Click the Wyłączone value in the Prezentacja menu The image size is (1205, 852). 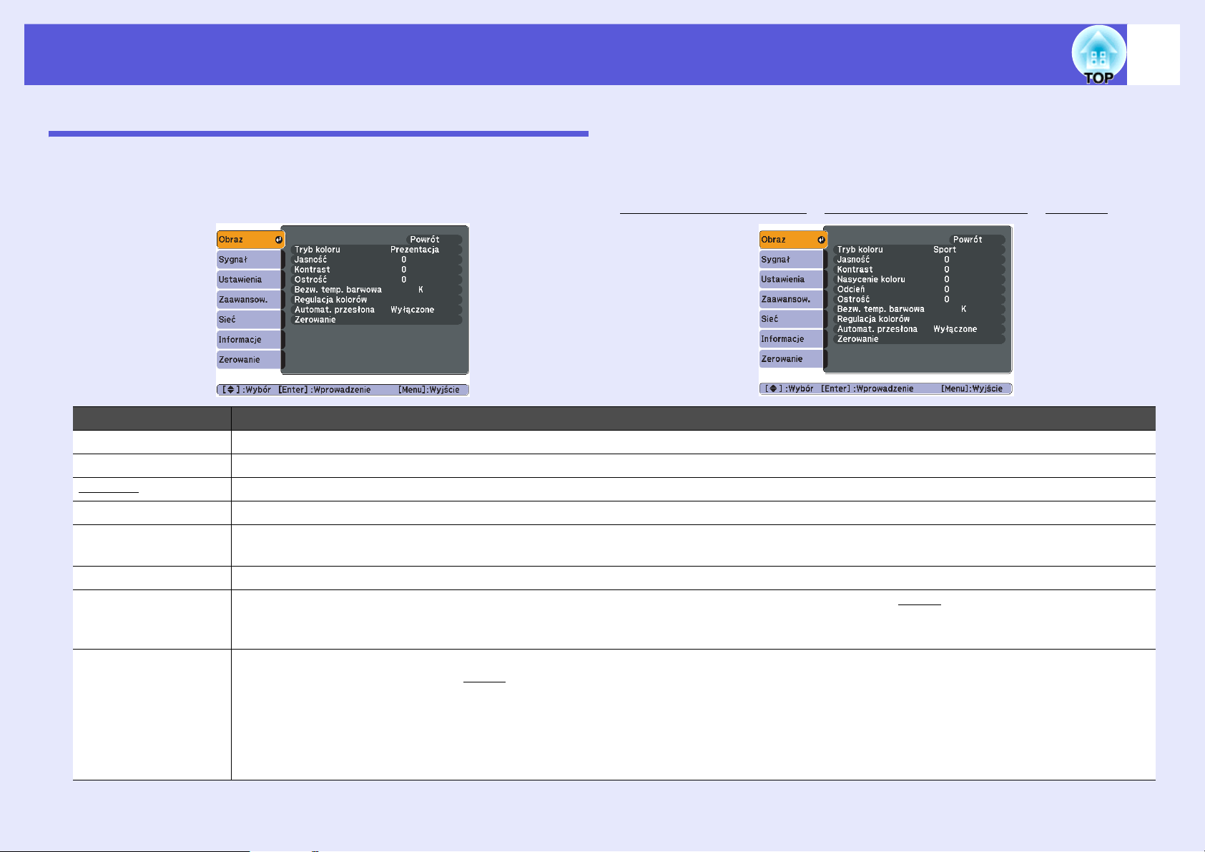[x=412, y=310]
